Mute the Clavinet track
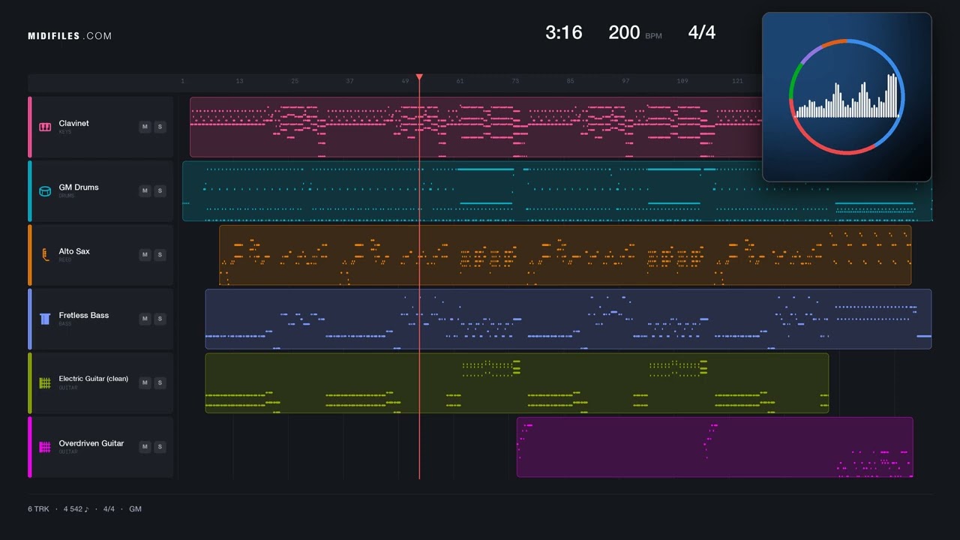The width and height of the screenshot is (960, 540). (x=145, y=127)
